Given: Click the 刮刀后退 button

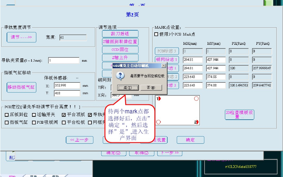Looking at the screenshot, I should [x=120, y=34].
